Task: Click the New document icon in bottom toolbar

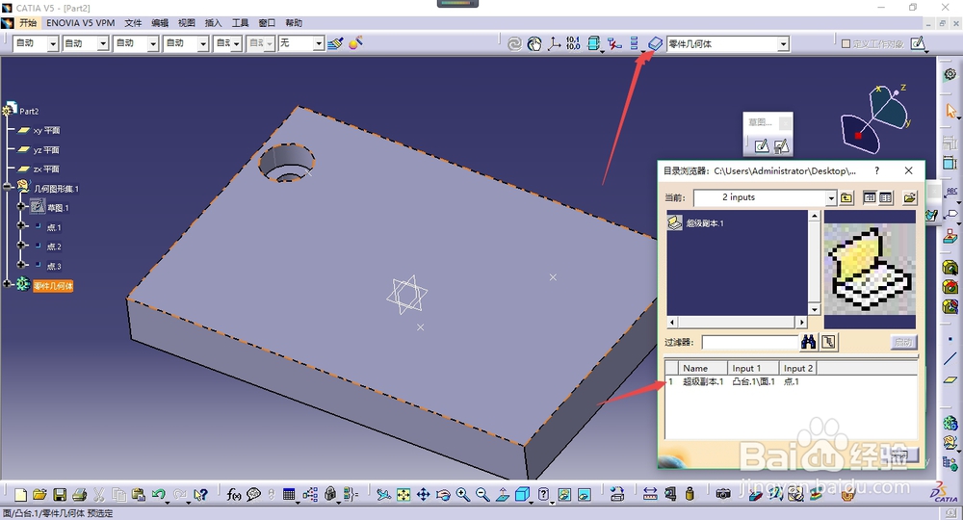Action: pos(20,495)
